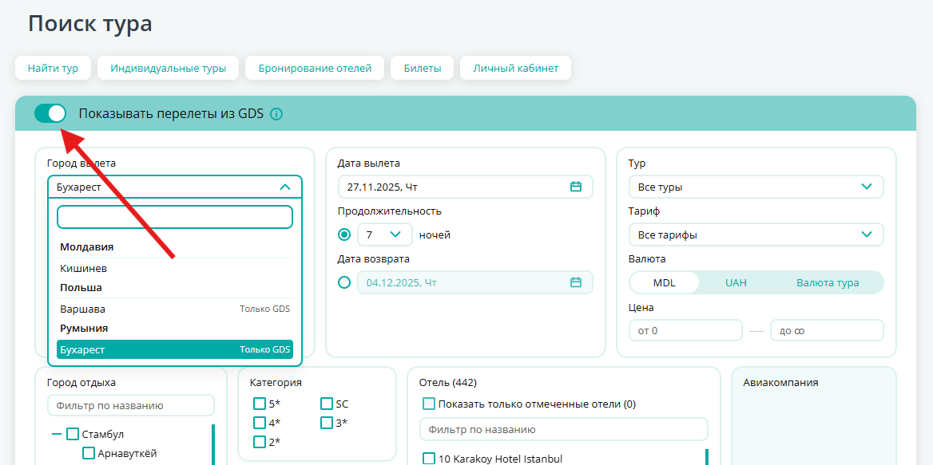Open the Тур dropdown list
The width and height of the screenshot is (933, 465).
tap(756, 187)
